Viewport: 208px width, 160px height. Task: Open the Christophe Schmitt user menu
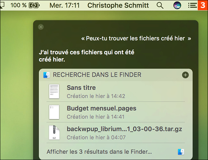118,5
